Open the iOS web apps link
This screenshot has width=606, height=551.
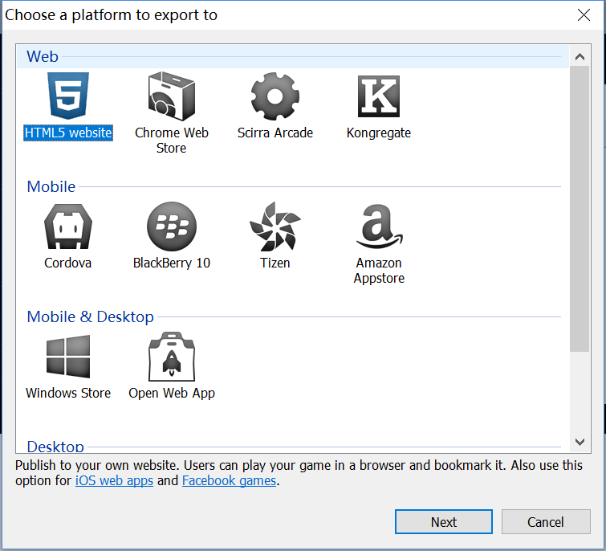(115, 480)
